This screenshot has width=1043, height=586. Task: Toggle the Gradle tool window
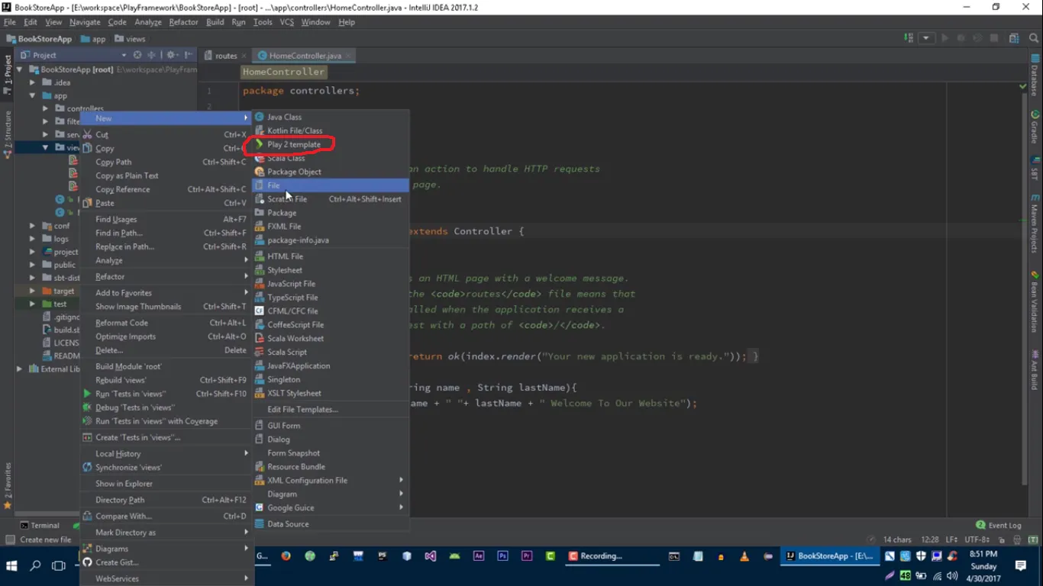click(1035, 127)
